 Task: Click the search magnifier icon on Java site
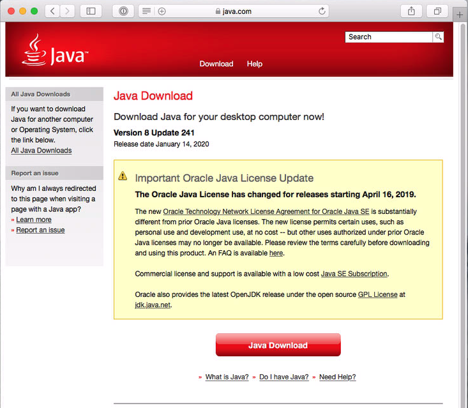[438, 37]
